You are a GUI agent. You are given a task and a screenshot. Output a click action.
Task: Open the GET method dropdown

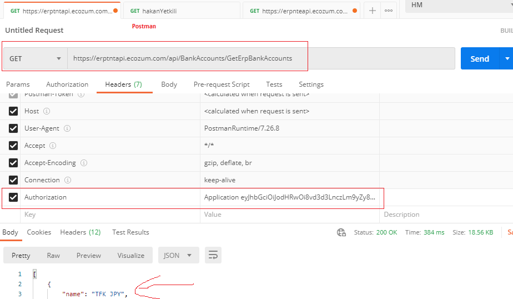[36, 58]
